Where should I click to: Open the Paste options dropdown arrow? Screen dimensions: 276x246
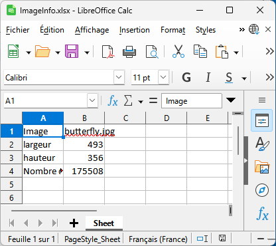click(x=236, y=53)
